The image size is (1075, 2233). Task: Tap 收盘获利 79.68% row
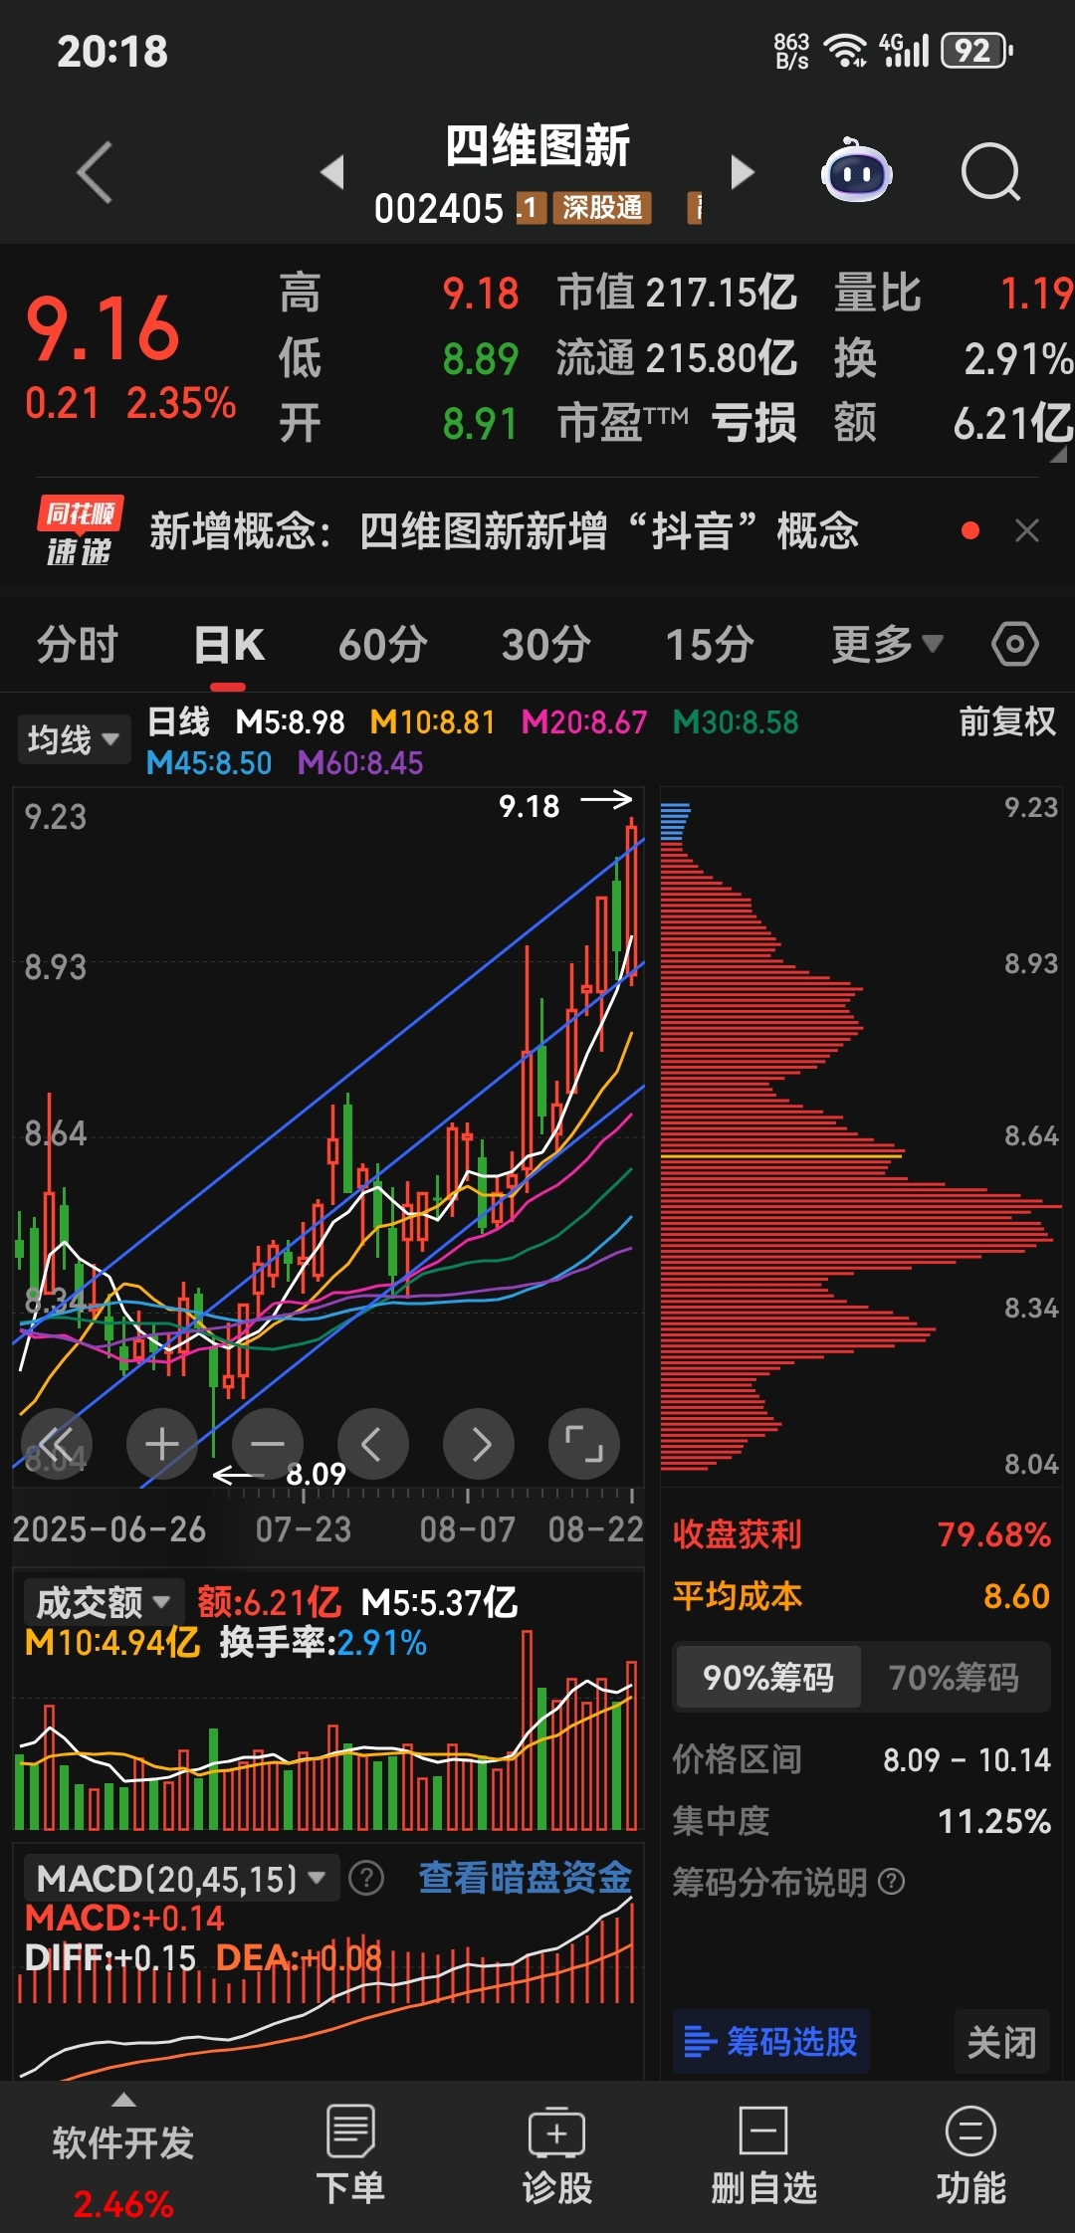(862, 1534)
